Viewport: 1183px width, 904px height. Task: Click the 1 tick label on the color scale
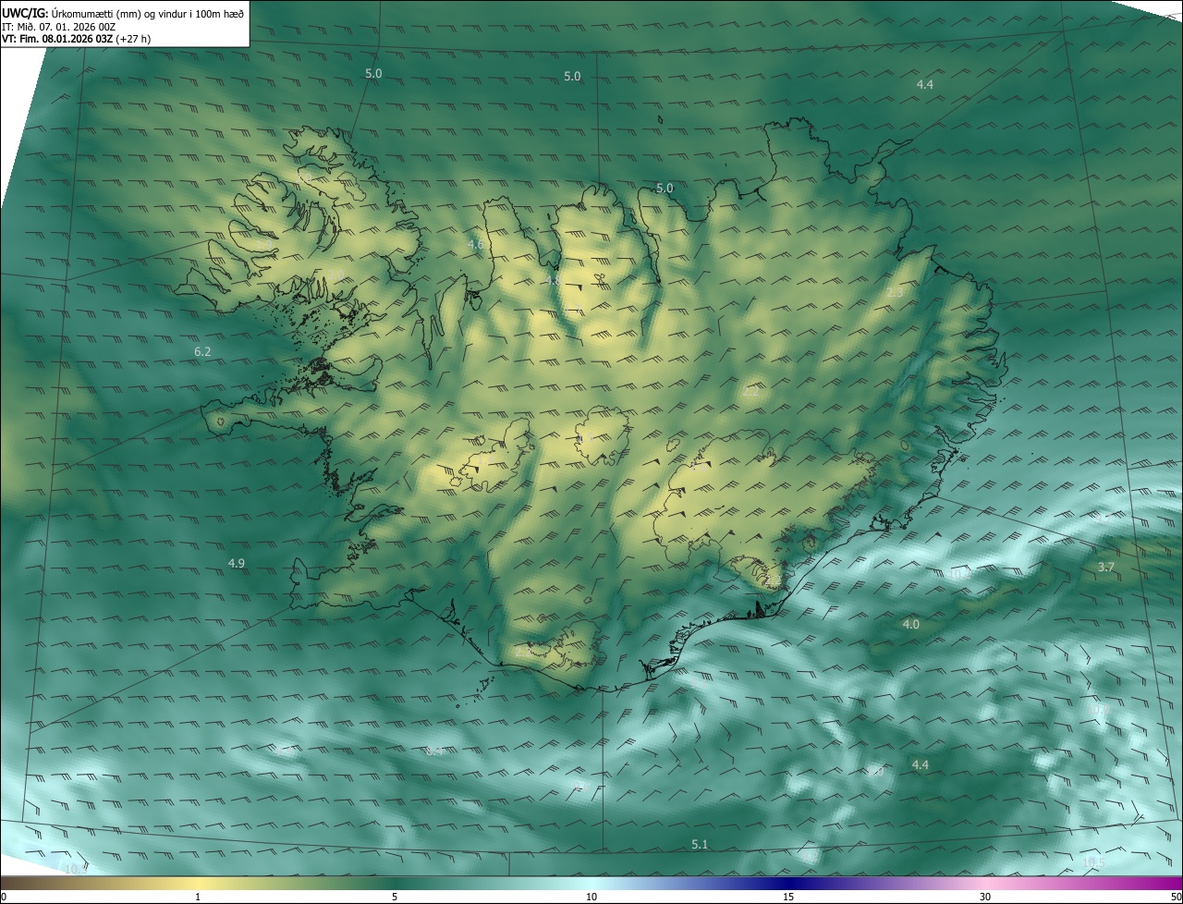pos(198,897)
